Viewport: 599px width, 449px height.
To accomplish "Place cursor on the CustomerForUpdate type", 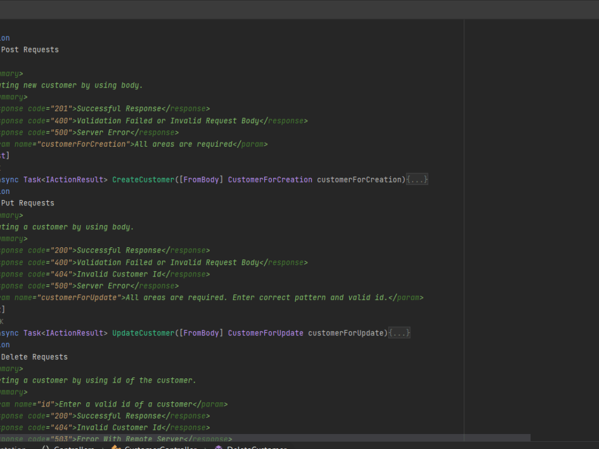I will (x=265, y=333).
